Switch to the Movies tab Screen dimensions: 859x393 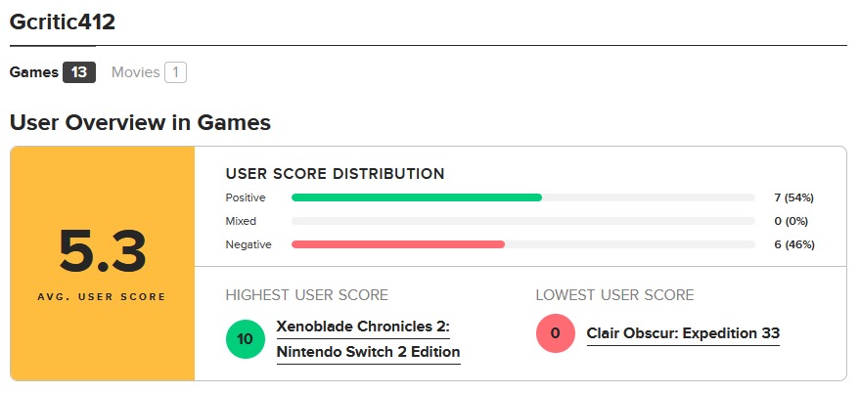[149, 72]
